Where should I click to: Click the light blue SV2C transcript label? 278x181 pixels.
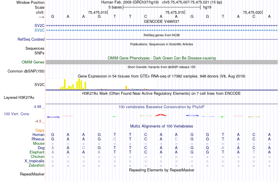(x=40, y=30)
